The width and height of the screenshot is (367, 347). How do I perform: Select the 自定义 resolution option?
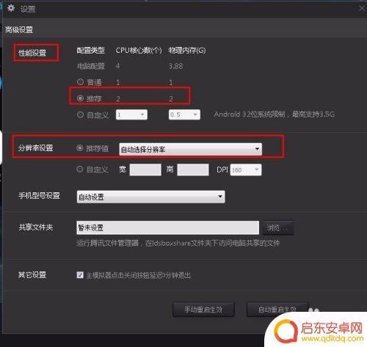point(80,169)
